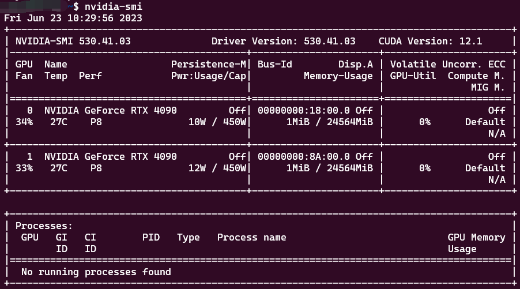Click the typed nvidia-smi command

pos(114,6)
